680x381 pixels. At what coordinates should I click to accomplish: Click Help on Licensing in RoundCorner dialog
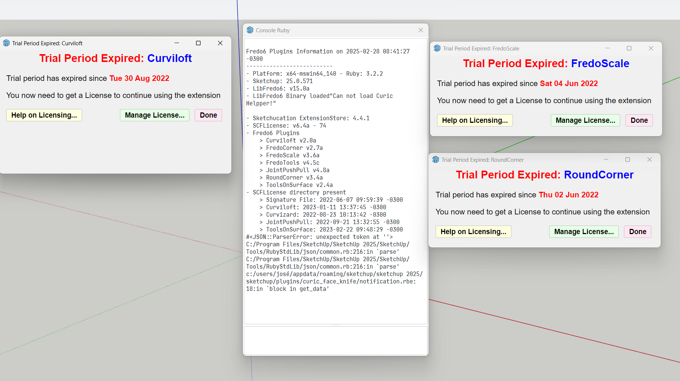[x=474, y=231]
